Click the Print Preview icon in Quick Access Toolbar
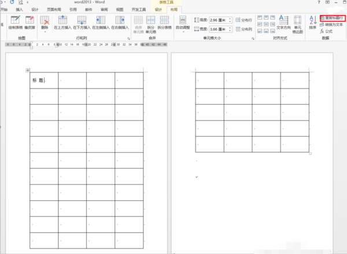The width and height of the screenshot is (347, 254). (21, 2)
